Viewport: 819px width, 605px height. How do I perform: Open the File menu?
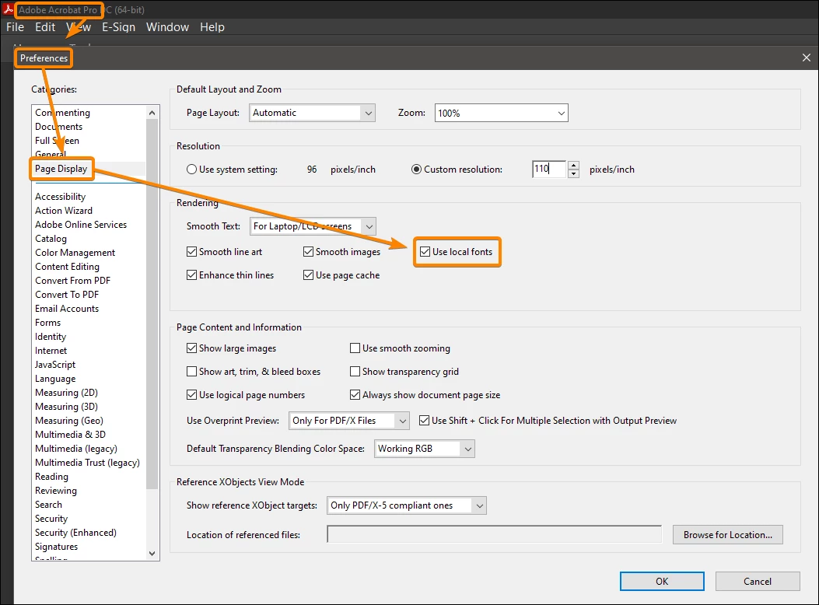tap(15, 27)
